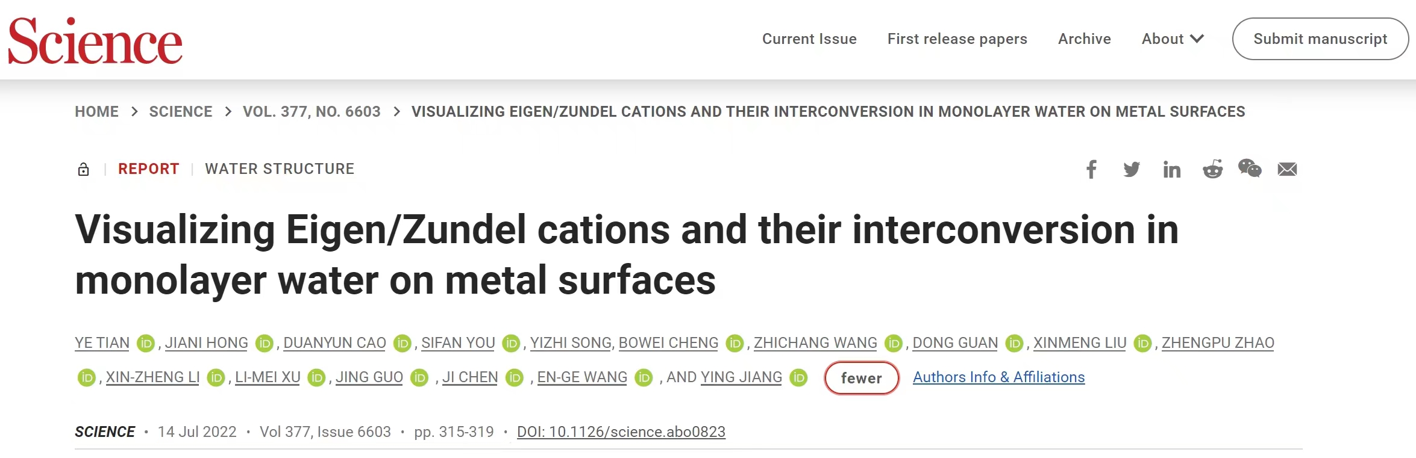Viewport: 1416px width, 458px height.
Task: Open Authors Info & Affiliations link
Action: pos(999,377)
